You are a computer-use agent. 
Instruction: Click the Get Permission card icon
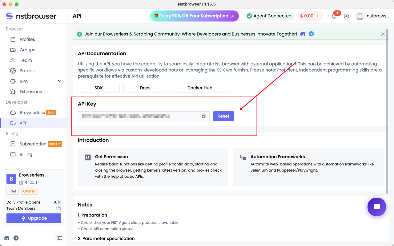[x=88, y=157]
